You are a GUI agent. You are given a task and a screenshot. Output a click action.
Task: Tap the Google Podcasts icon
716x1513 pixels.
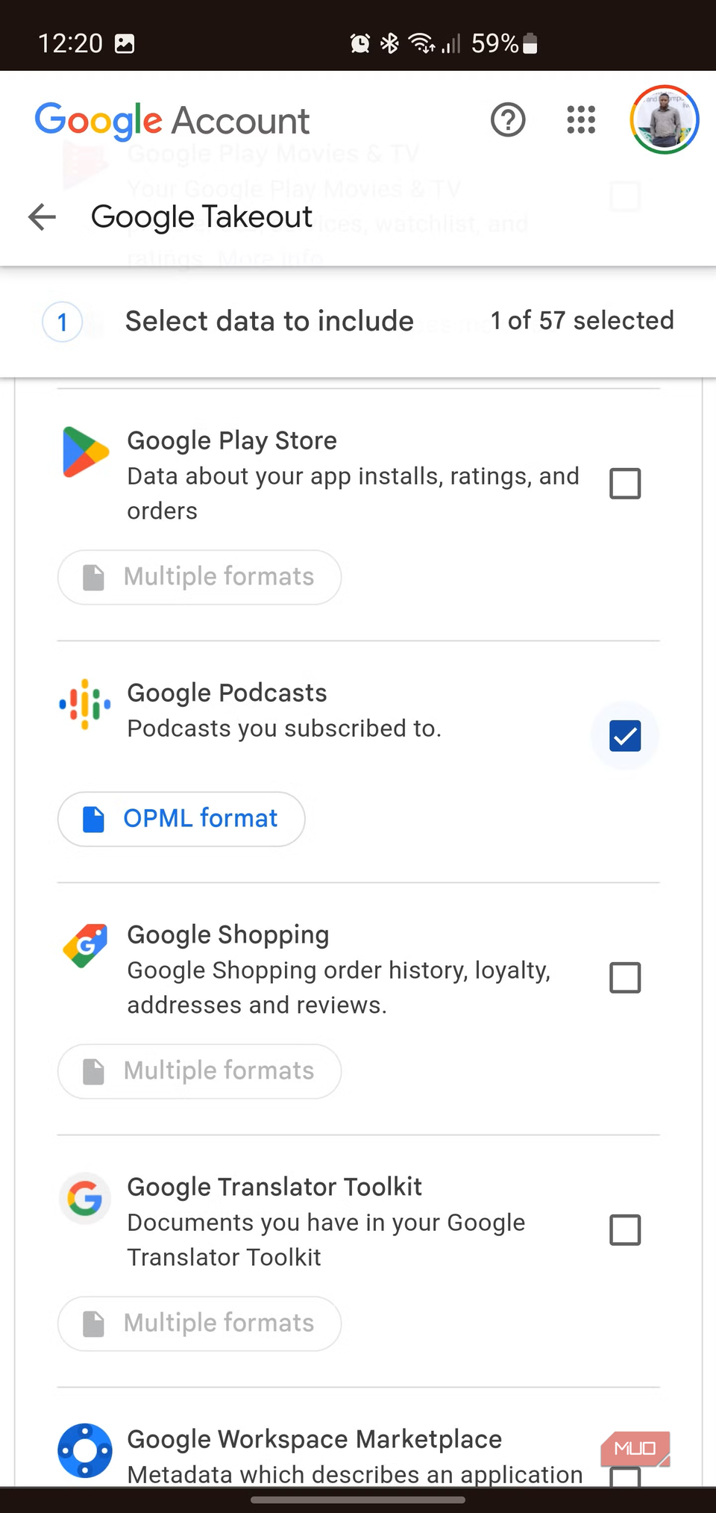tap(85, 704)
